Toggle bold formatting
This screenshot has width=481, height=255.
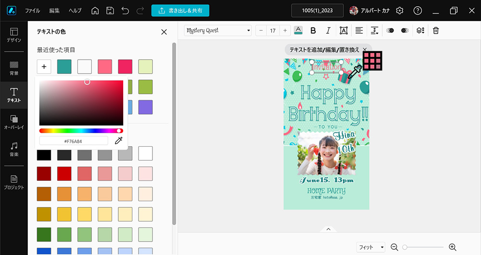coord(313,30)
